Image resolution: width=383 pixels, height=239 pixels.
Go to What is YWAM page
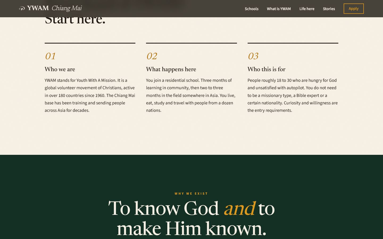279,9
